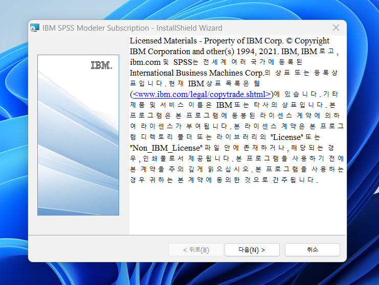Viewport: 379px width, 285px height.
Task: Click the IBM logo in side banner
Action: 101,65
